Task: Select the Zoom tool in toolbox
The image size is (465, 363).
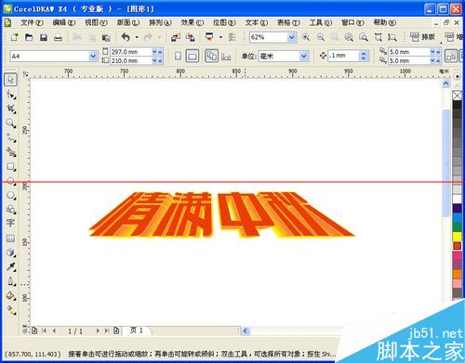Action: 11,123
